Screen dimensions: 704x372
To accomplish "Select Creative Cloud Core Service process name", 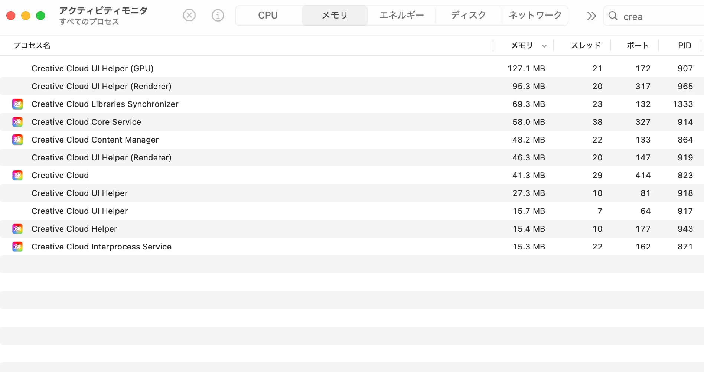I will pos(87,122).
